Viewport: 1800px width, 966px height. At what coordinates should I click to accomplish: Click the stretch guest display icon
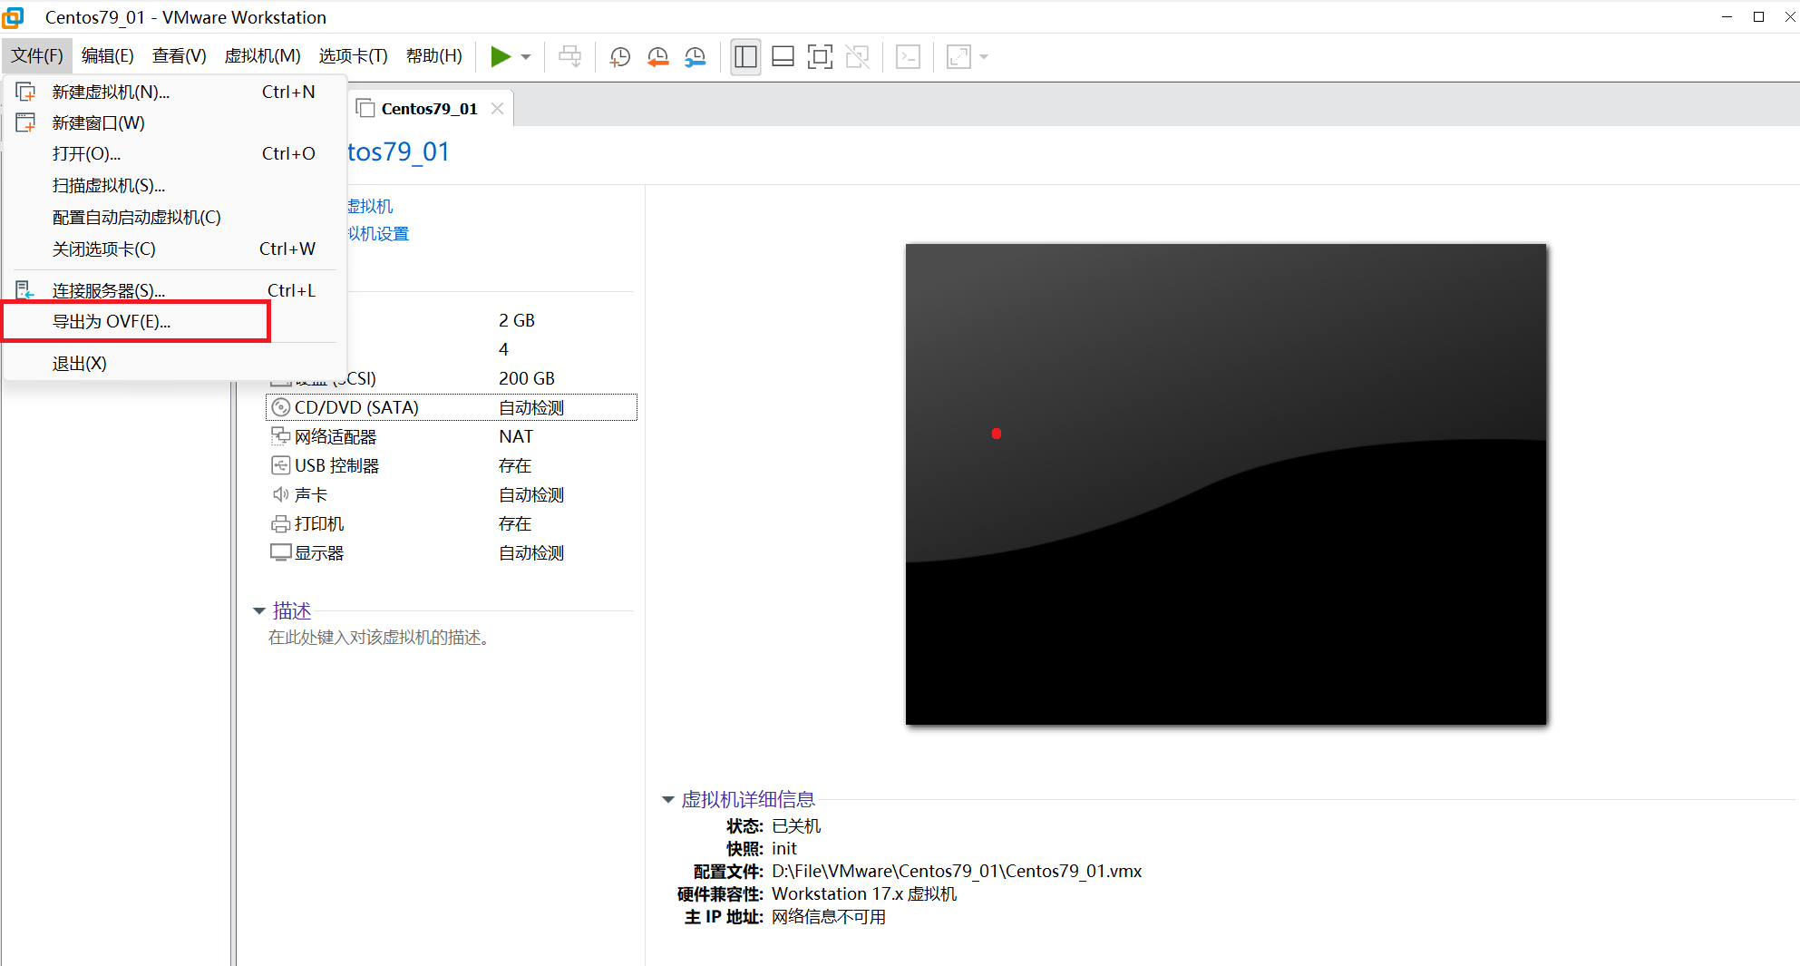[958, 56]
